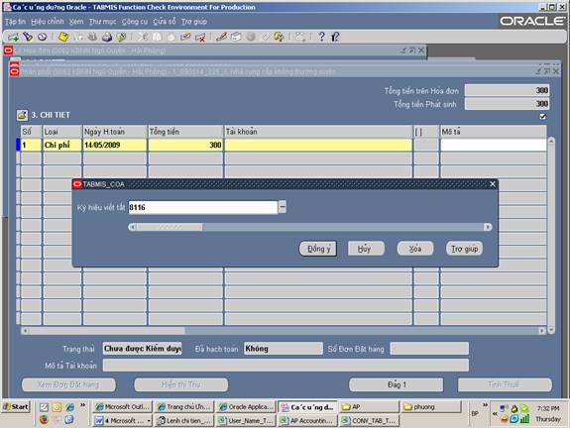Click the Window Help question mark icon
This screenshot has height=428, width=570.
coord(321,37)
